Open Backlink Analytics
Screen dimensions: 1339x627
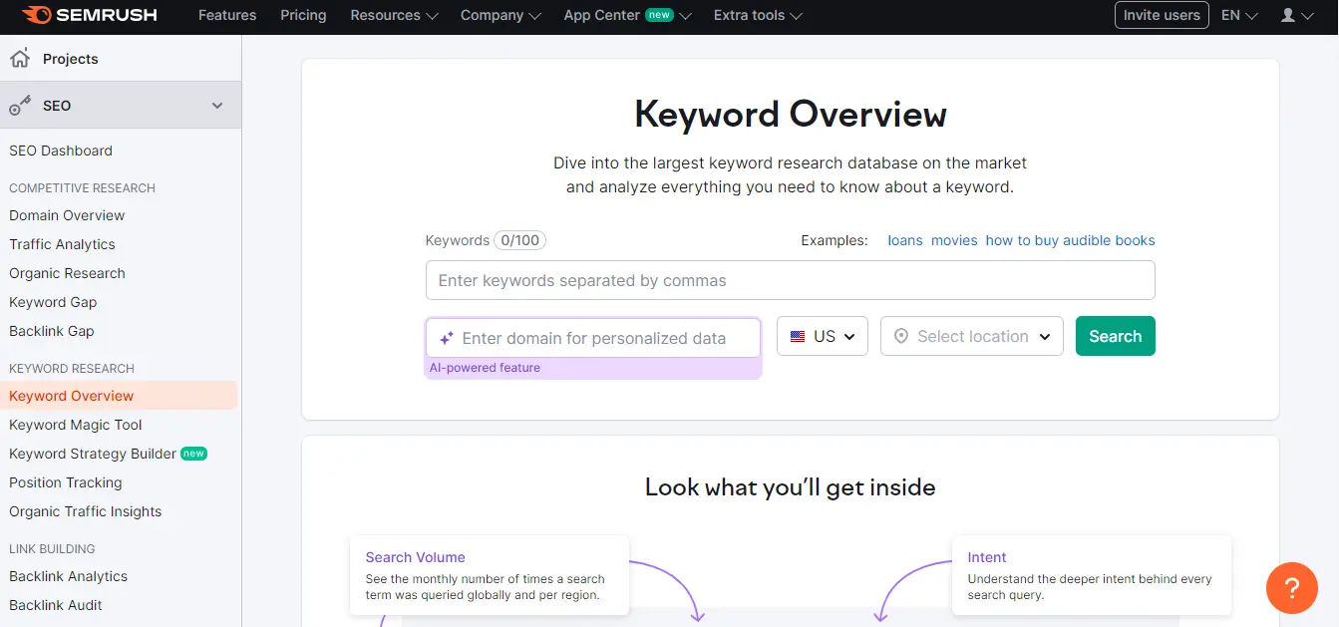point(68,576)
